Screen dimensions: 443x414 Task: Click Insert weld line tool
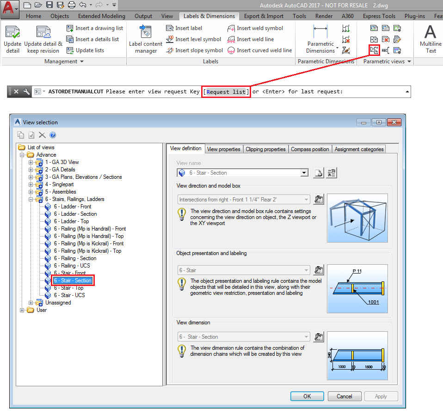[251, 39]
